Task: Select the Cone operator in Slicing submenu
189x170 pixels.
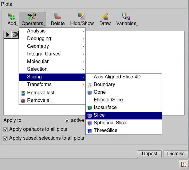Action: (x=100, y=92)
